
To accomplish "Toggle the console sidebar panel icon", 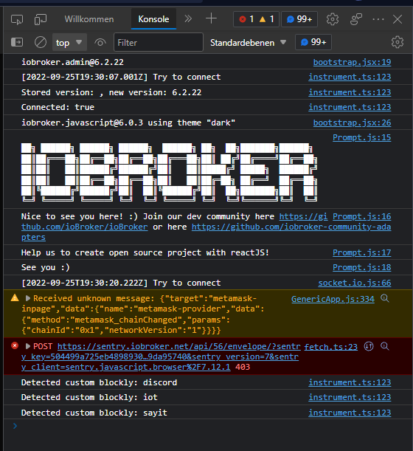I will [17, 42].
